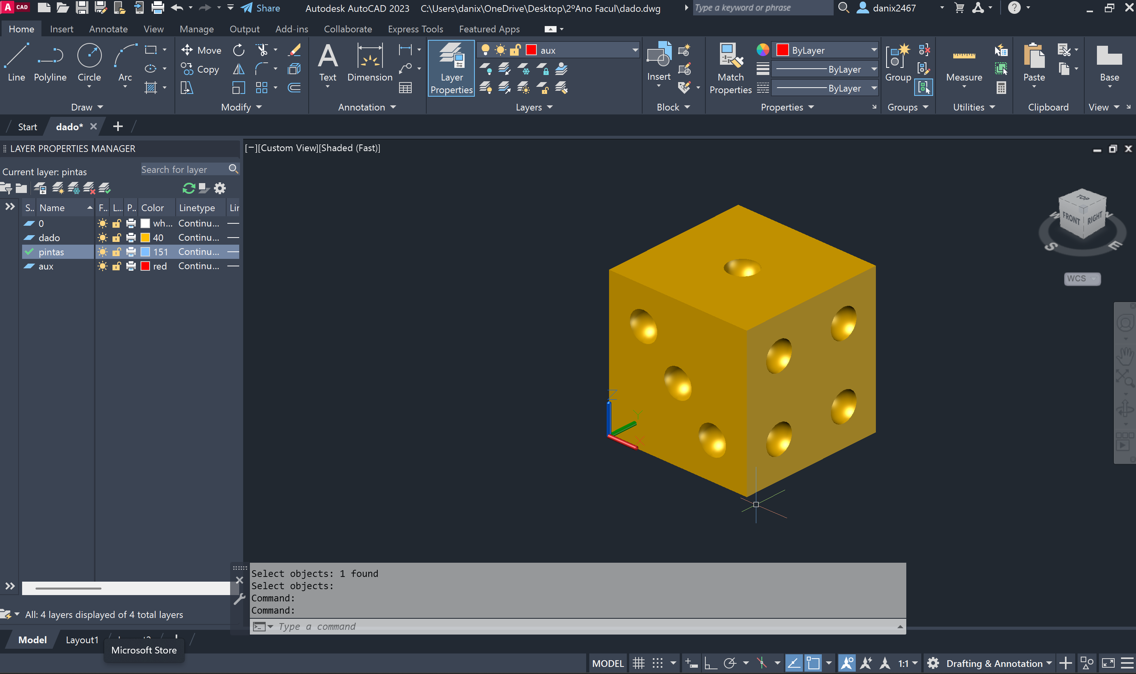Click the pintas layer color swatch
Image resolution: width=1136 pixels, height=674 pixels.
[145, 252]
